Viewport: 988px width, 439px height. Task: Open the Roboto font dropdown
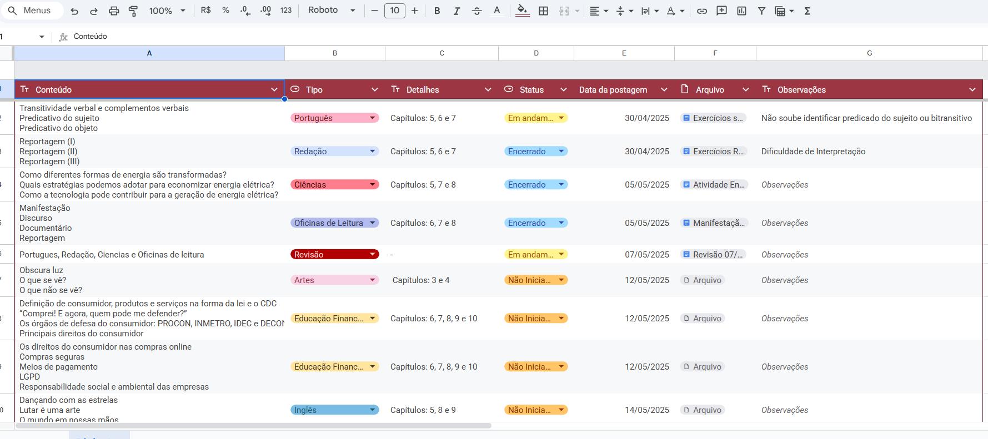(x=332, y=11)
